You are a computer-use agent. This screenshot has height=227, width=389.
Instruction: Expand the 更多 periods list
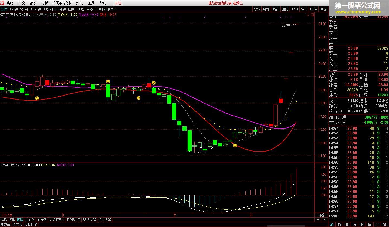[112, 9]
